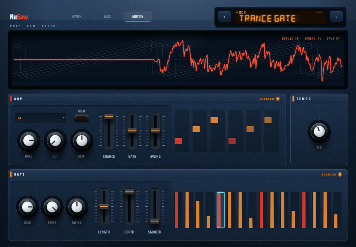Click the thirteenth gate step red bar
The height and width of the screenshot is (247, 356).
point(304,210)
